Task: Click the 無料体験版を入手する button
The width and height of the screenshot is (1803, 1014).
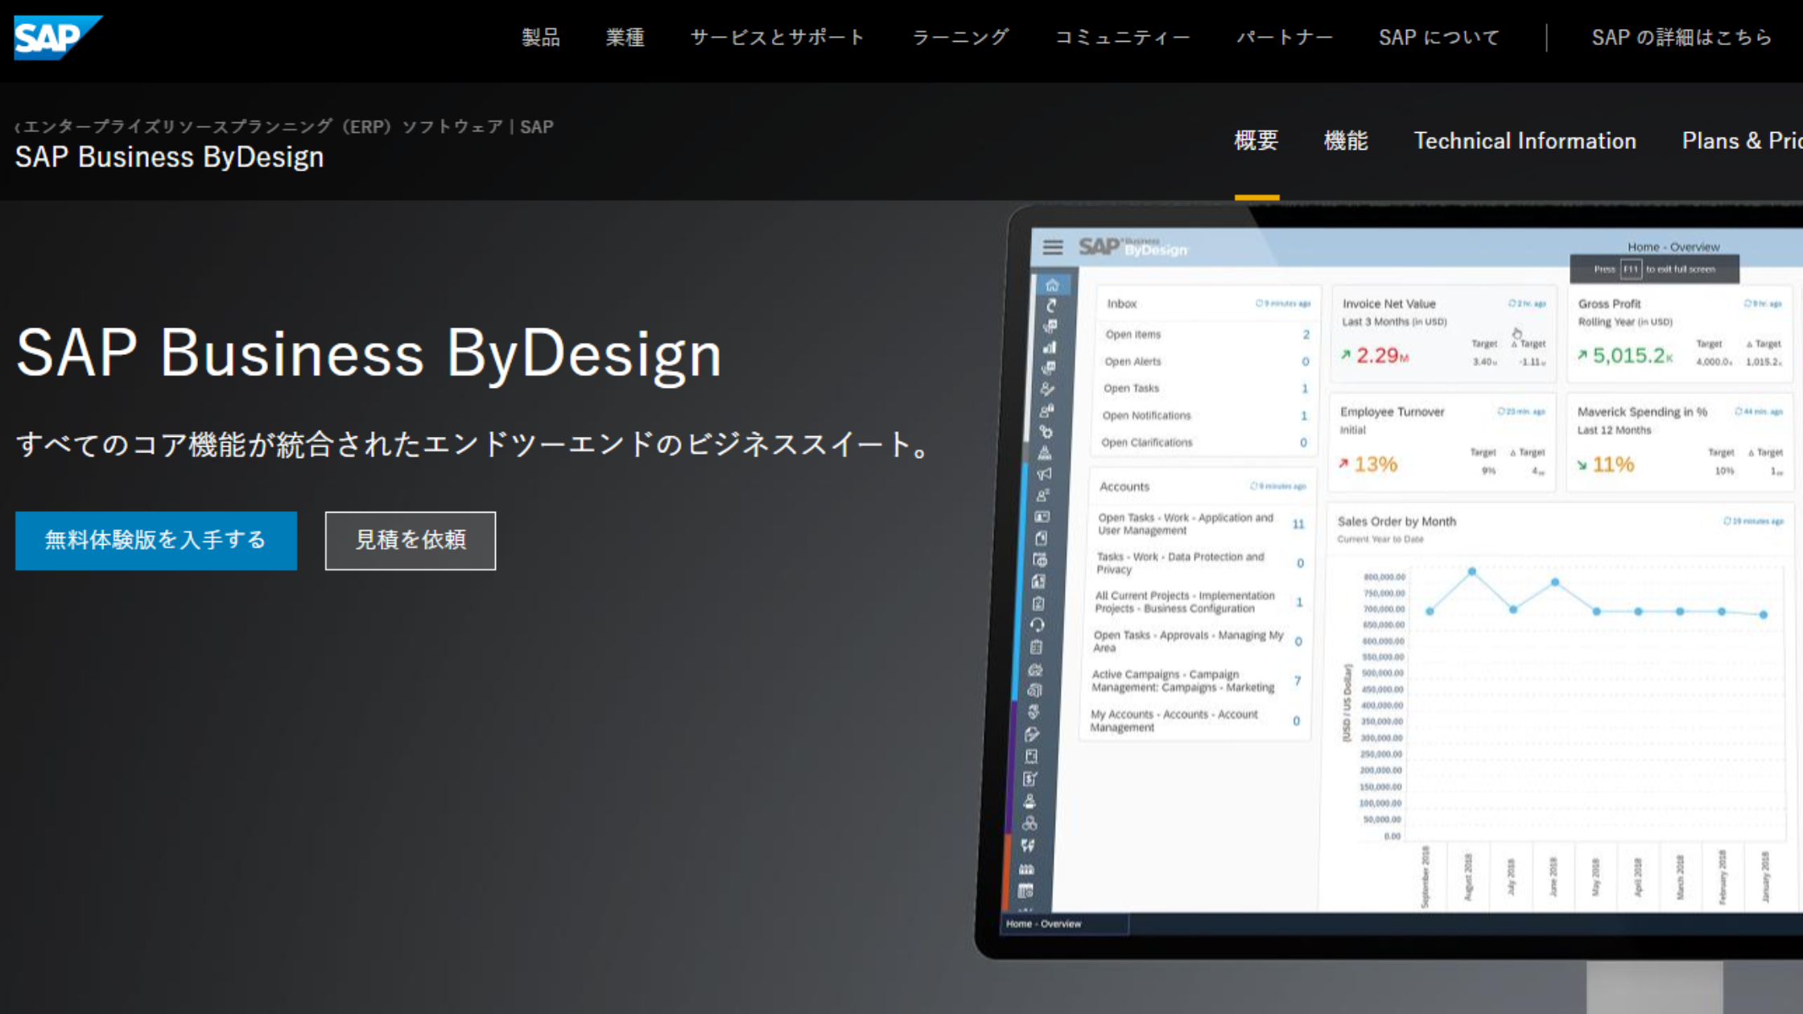Action: (x=156, y=541)
